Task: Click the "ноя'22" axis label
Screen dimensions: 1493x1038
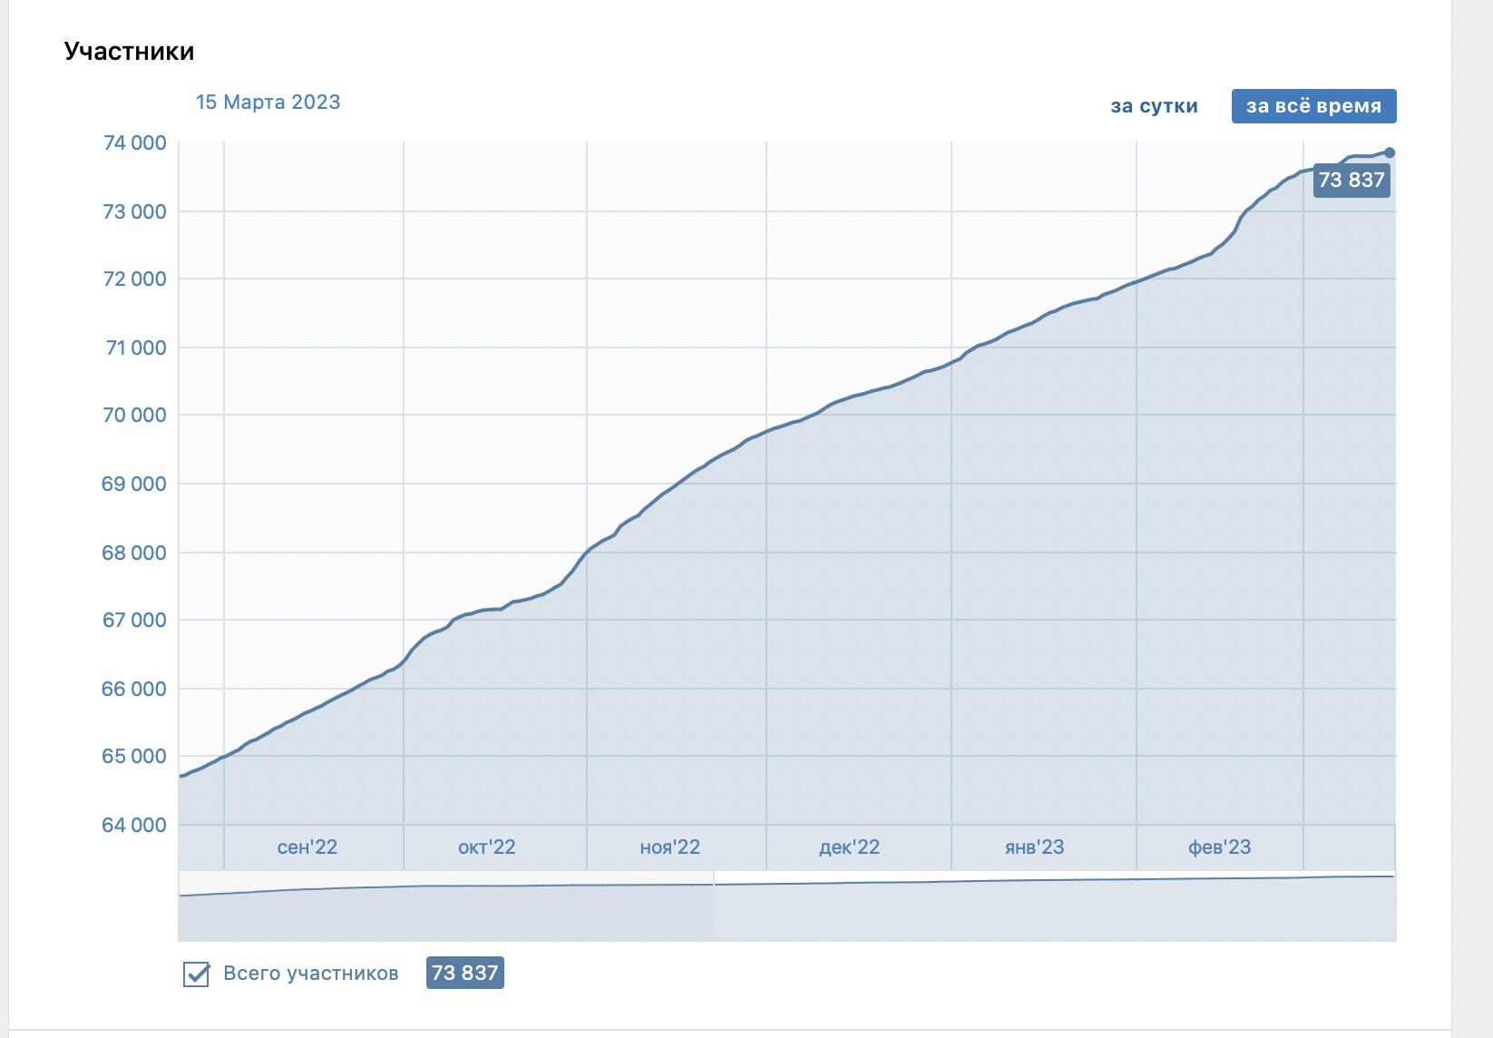Action: [x=669, y=847]
